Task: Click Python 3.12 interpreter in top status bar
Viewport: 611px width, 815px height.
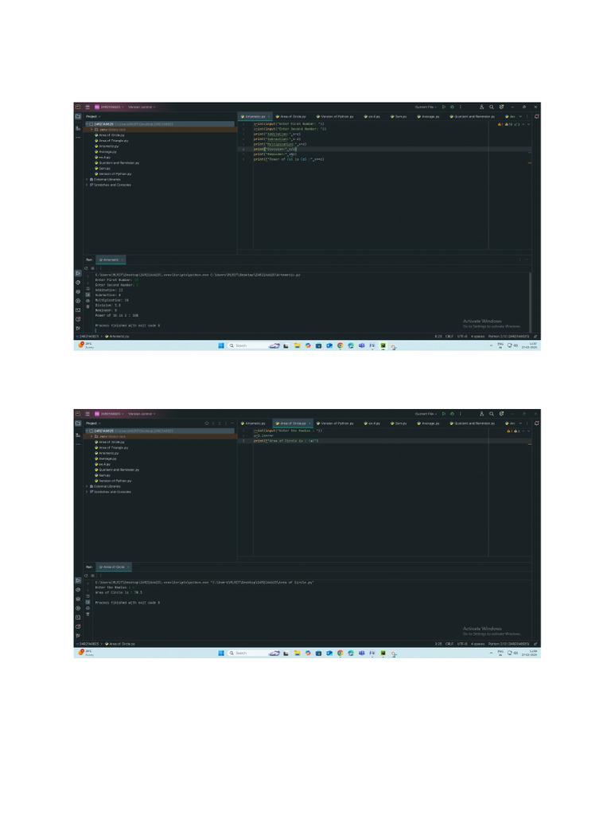Action: point(508,337)
